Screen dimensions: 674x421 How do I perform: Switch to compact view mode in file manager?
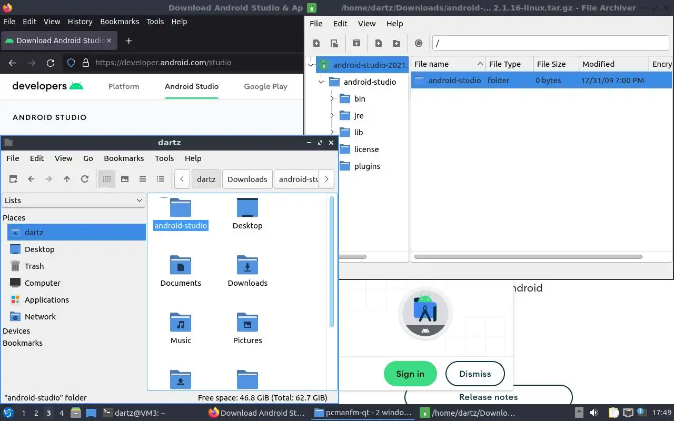coord(143,179)
